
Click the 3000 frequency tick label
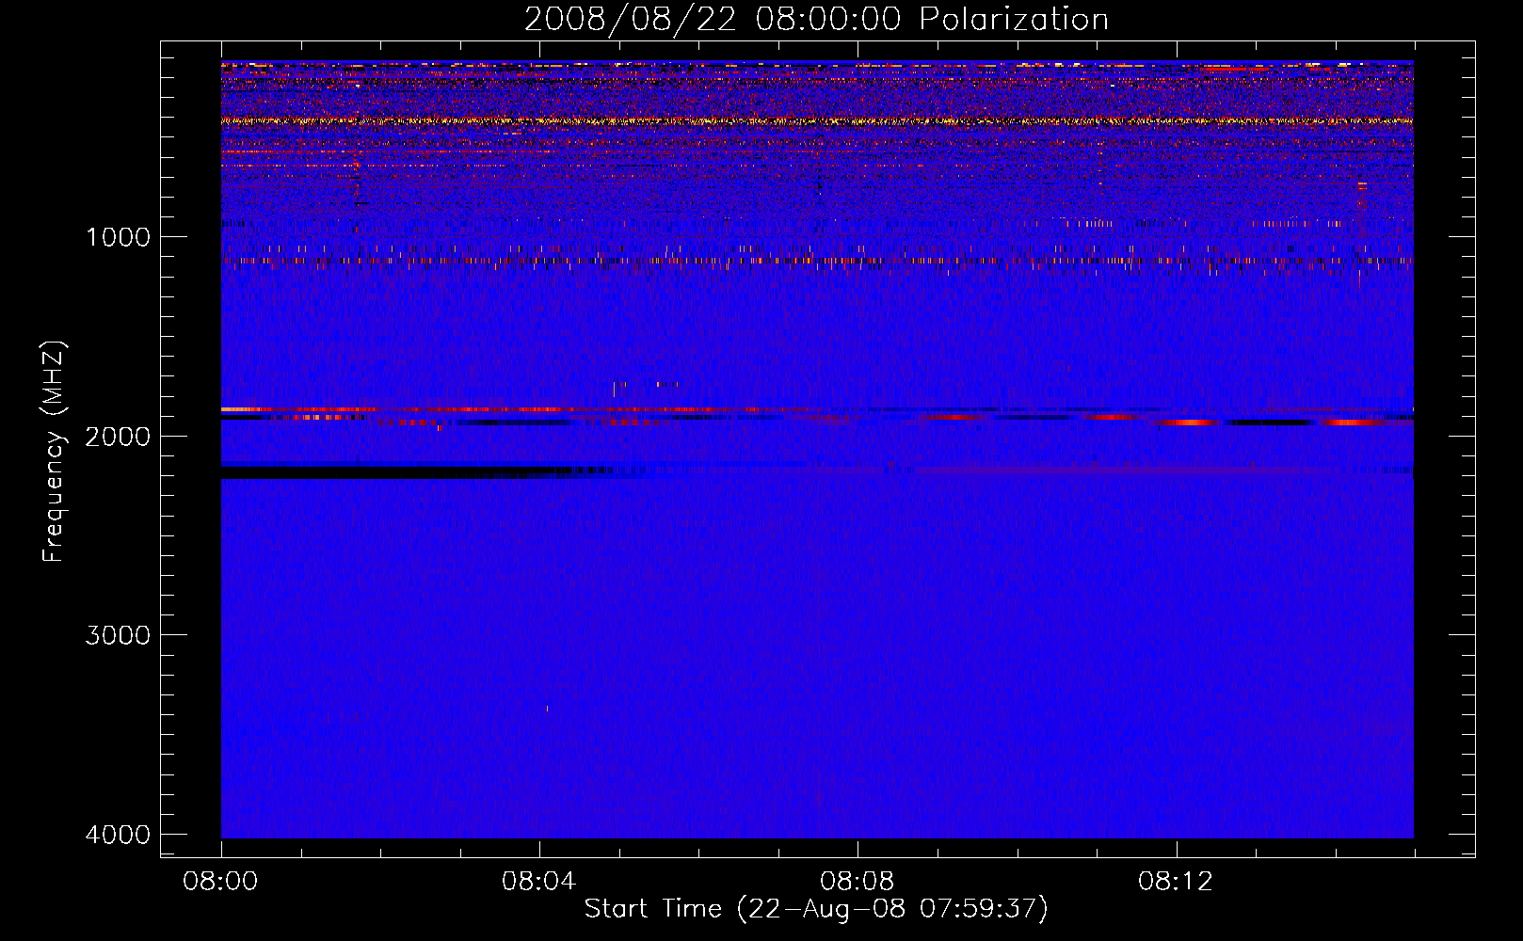pos(118,635)
